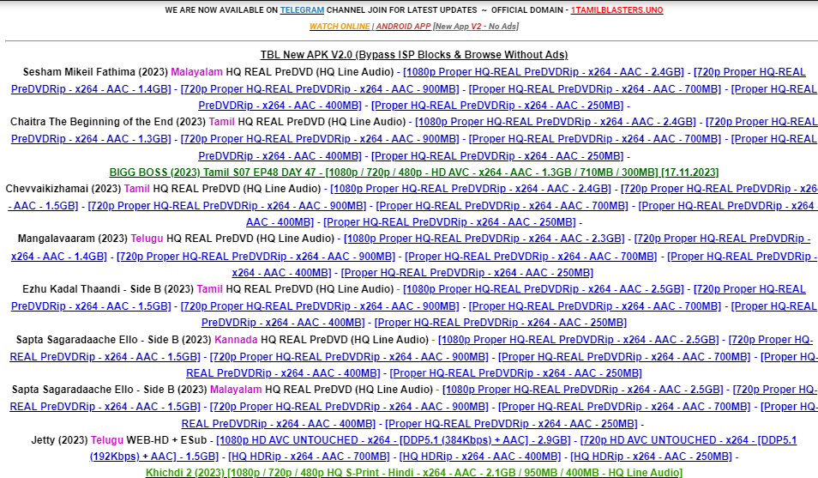Click title text "Ezhu Kadal Thaandi - Side B (2023)"
This screenshot has width=818, height=478.
pyautogui.click(x=108, y=289)
